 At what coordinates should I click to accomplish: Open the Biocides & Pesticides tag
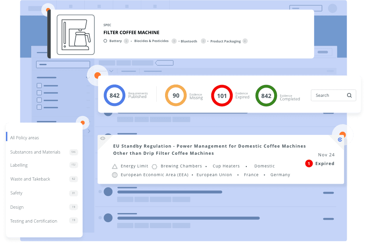[x=151, y=41]
